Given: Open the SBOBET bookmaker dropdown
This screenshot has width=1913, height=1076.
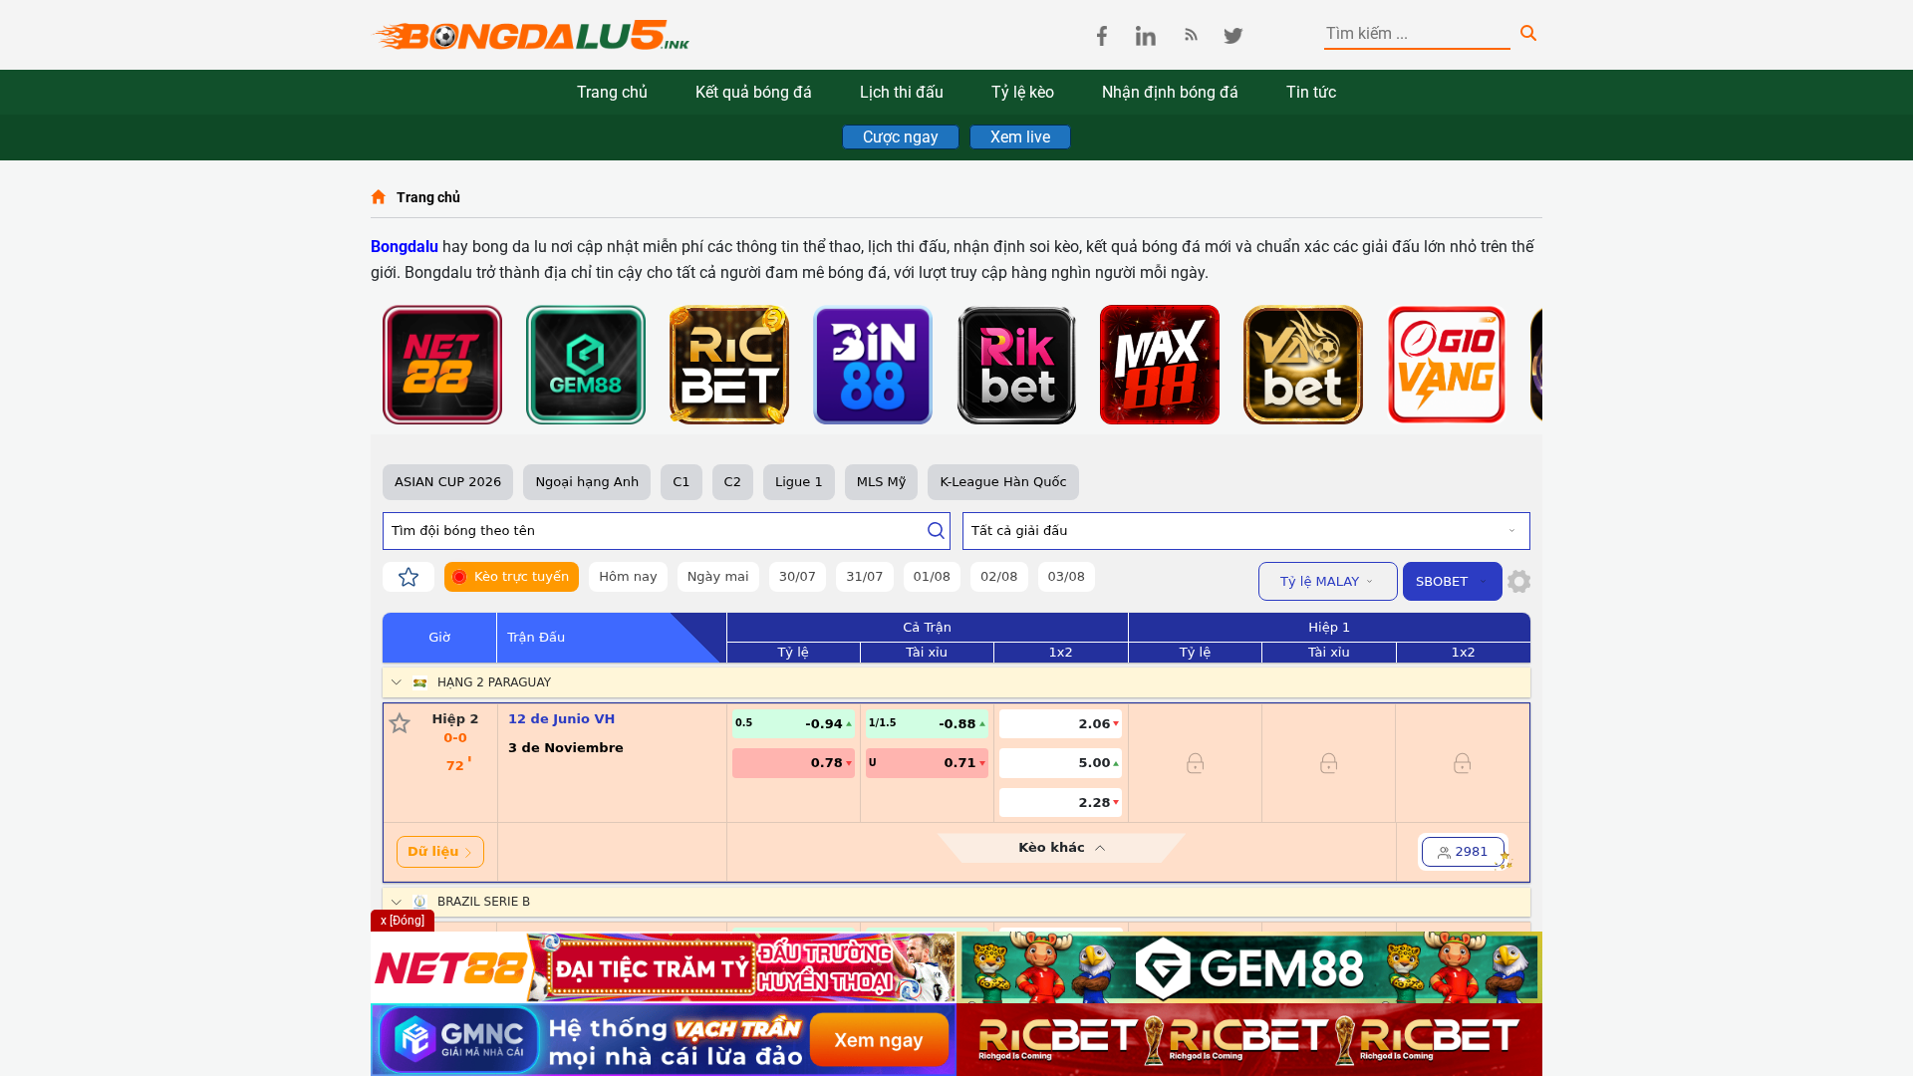Looking at the screenshot, I should [1453, 581].
